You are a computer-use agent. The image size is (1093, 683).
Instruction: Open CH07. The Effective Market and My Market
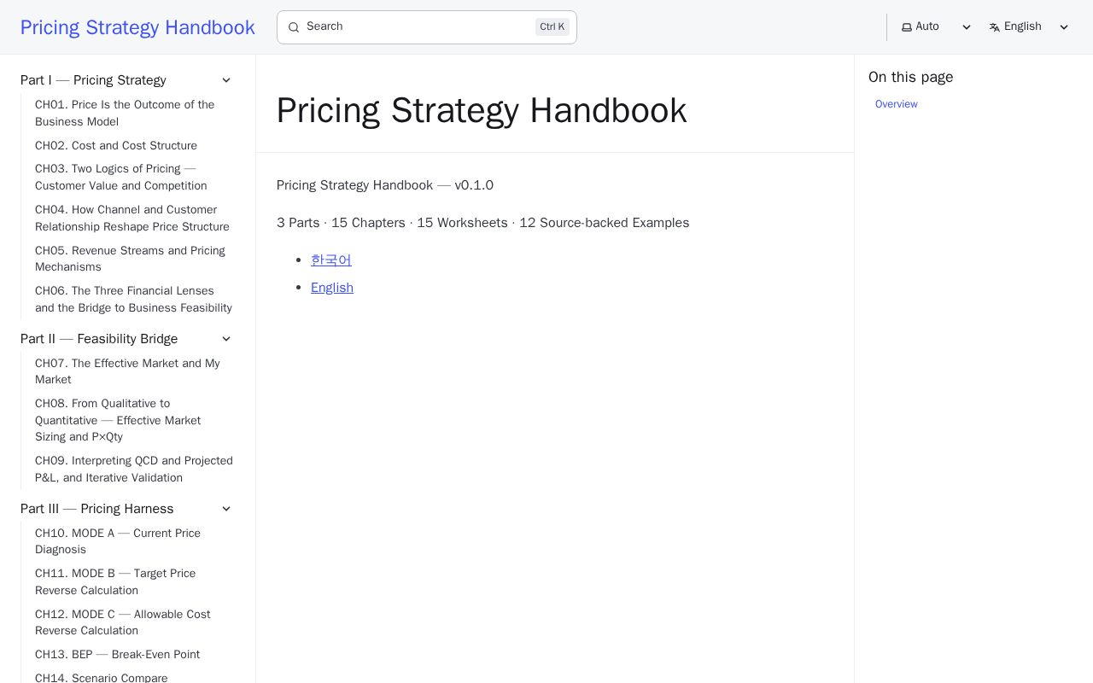134,371
